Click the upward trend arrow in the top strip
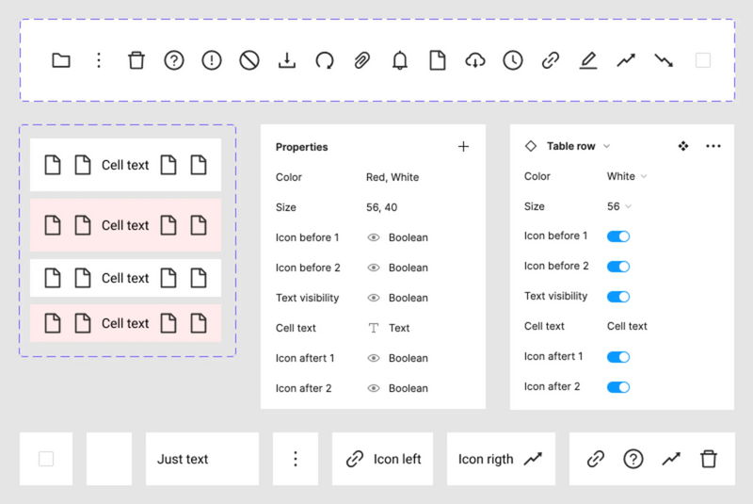This screenshot has height=504, width=753. pos(626,60)
